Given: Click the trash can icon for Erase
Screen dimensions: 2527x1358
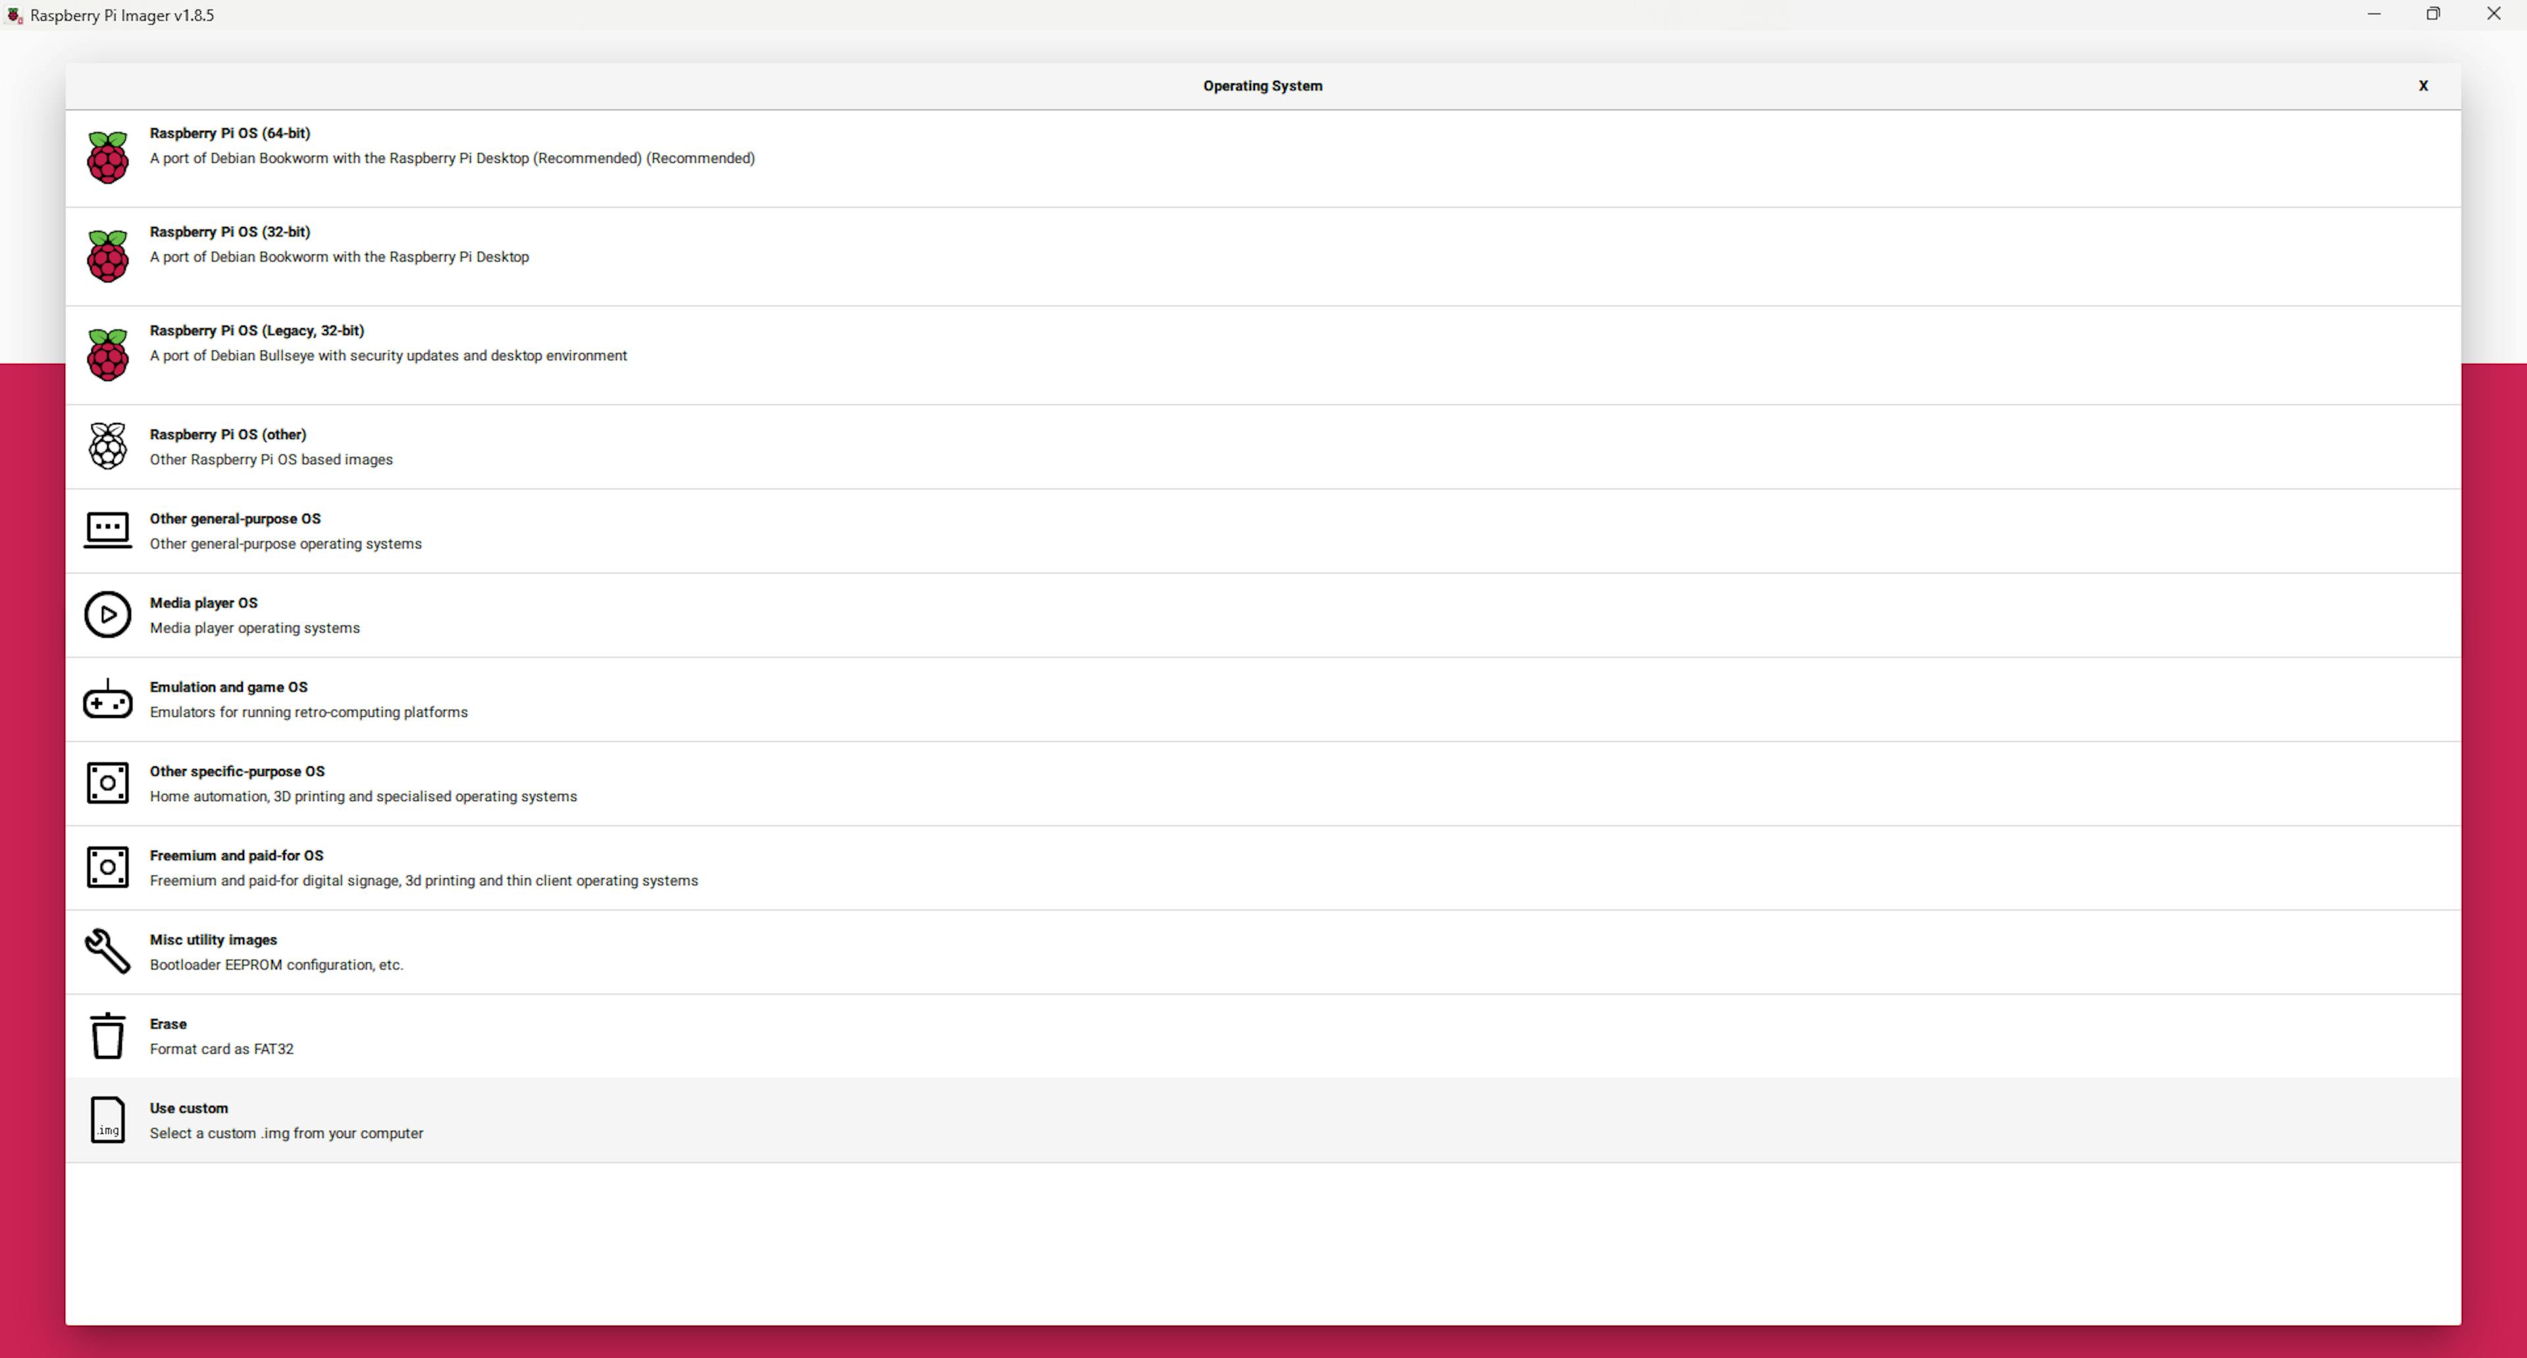Looking at the screenshot, I should 107,1036.
